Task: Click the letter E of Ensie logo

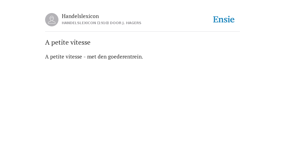Action: (x=216, y=19)
